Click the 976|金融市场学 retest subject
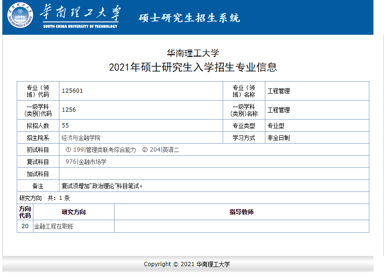 click(86, 162)
